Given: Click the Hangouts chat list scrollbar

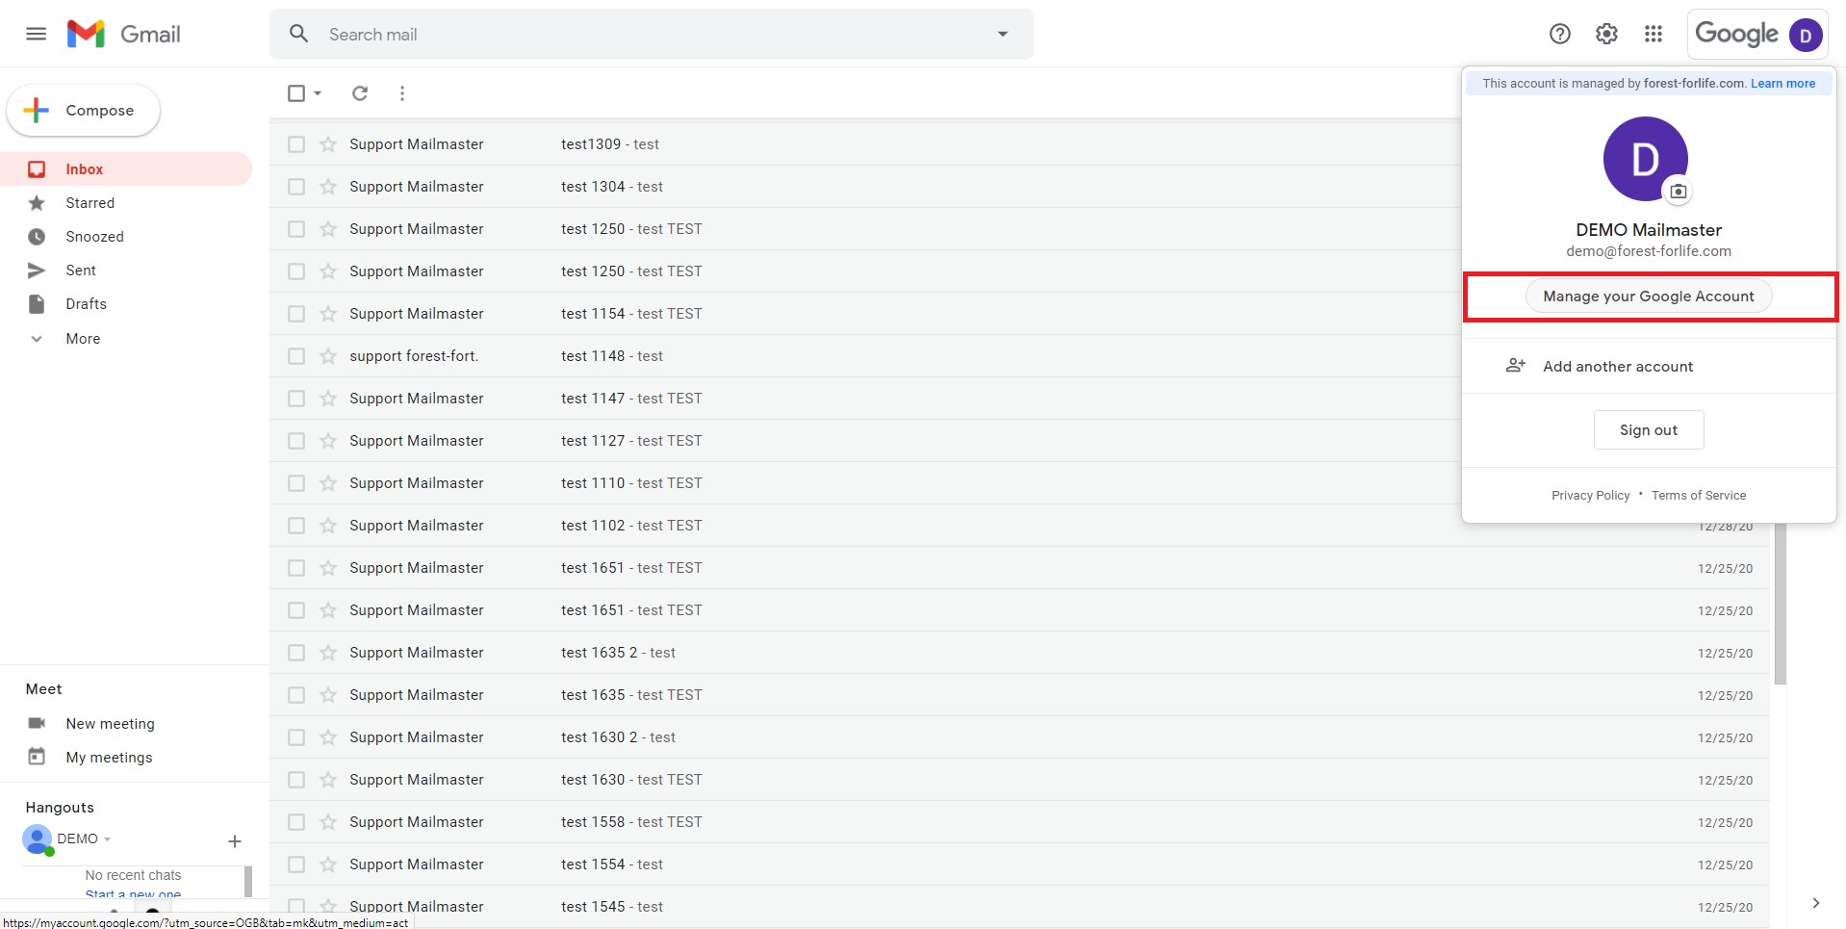Looking at the screenshot, I should click(248, 881).
